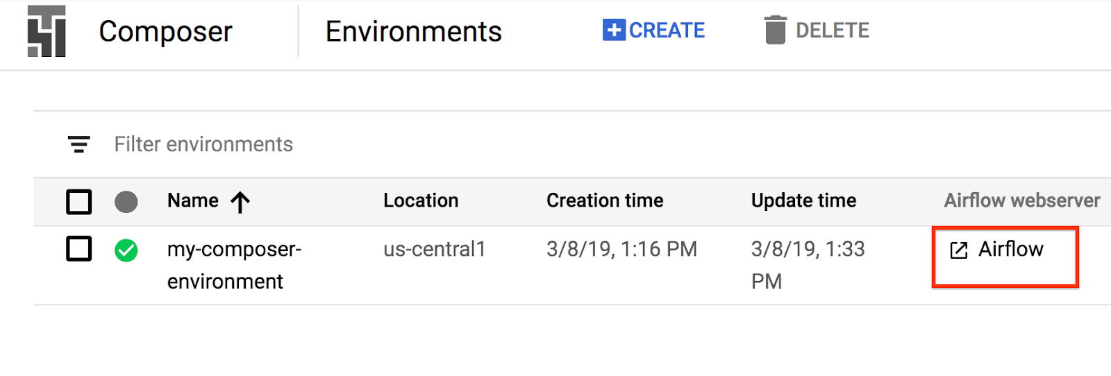Viewport: 1111px width, 376px height.
Task: Open the Environments page title
Action: point(413,31)
